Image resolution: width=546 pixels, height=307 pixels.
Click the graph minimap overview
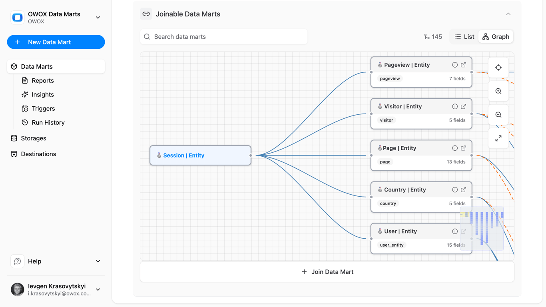click(x=482, y=228)
